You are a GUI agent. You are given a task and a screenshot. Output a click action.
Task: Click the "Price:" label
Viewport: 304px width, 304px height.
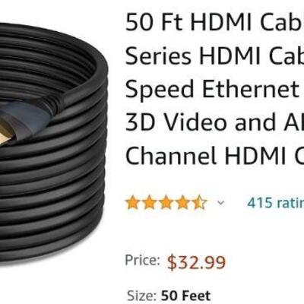tap(142, 261)
